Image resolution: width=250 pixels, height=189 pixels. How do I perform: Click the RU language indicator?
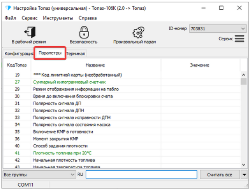tap(80, 174)
